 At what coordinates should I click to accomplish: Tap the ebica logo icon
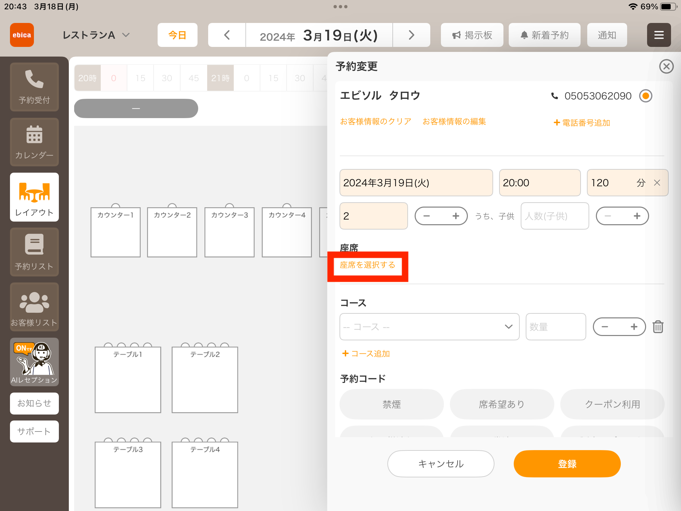click(x=22, y=35)
